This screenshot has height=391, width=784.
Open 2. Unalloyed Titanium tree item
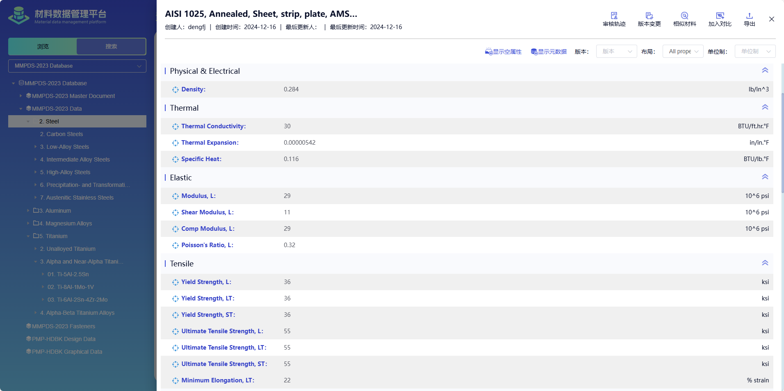(x=68, y=249)
